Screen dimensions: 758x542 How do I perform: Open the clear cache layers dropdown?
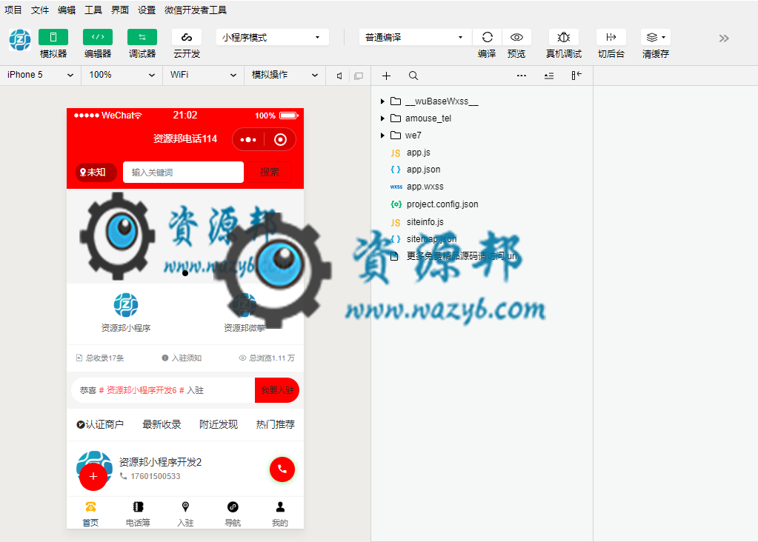656,37
